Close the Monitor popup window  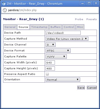pos(96,3)
